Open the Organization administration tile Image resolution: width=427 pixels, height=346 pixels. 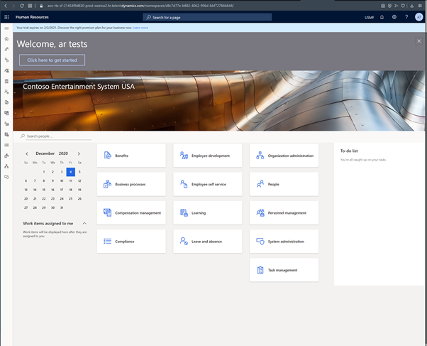(x=284, y=156)
